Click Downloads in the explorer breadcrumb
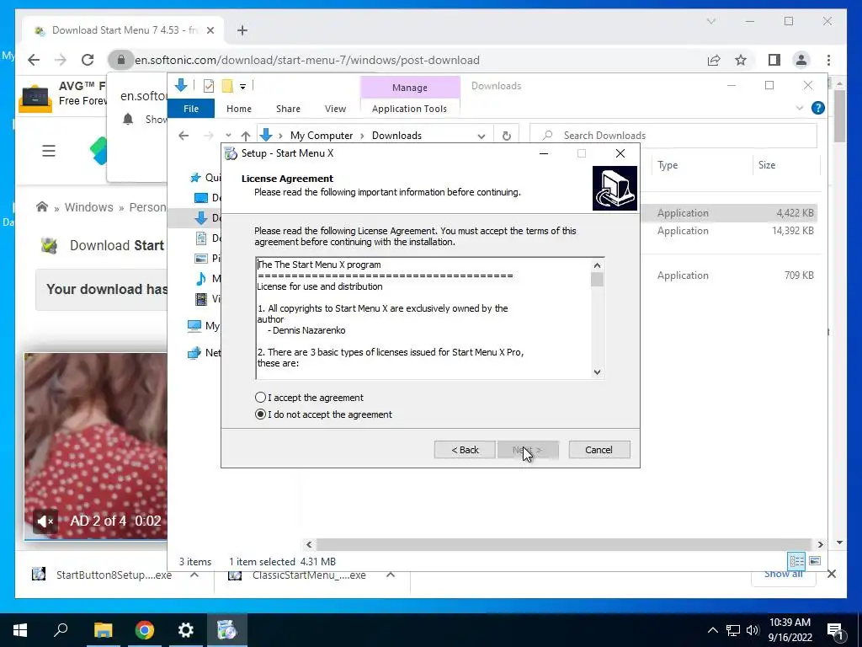This screenshot has height=647, width=862. click(396, 136)
